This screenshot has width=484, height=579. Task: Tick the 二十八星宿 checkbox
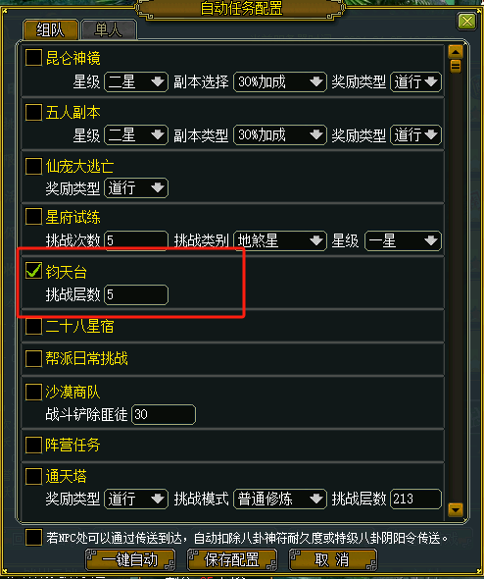[33, 326]
